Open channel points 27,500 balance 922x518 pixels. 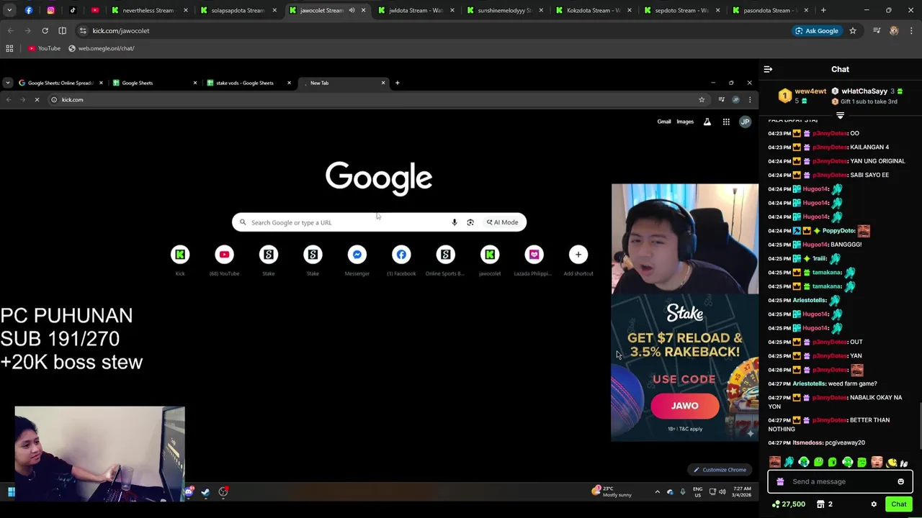(788, 504)
